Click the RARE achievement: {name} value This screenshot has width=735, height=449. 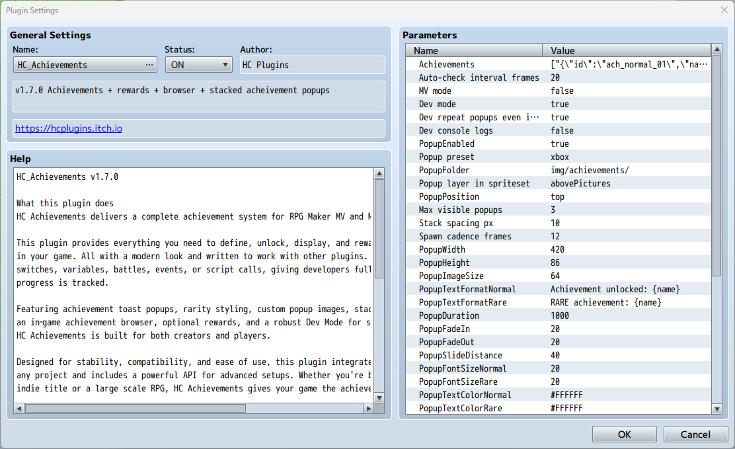click(605, 302)
